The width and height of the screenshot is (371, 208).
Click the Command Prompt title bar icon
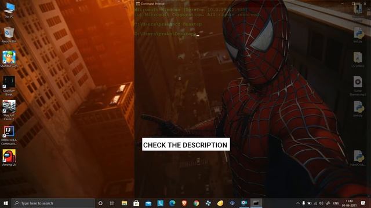point(138,4)
